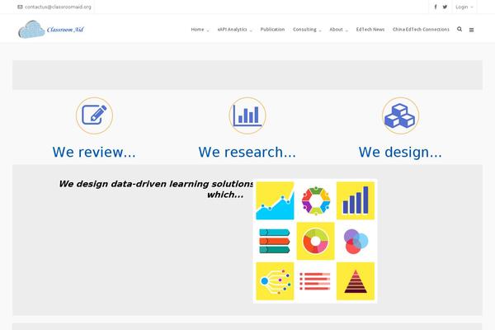Click the envelope email icon
Screen dimensions: 495x330
coord(21,7)
